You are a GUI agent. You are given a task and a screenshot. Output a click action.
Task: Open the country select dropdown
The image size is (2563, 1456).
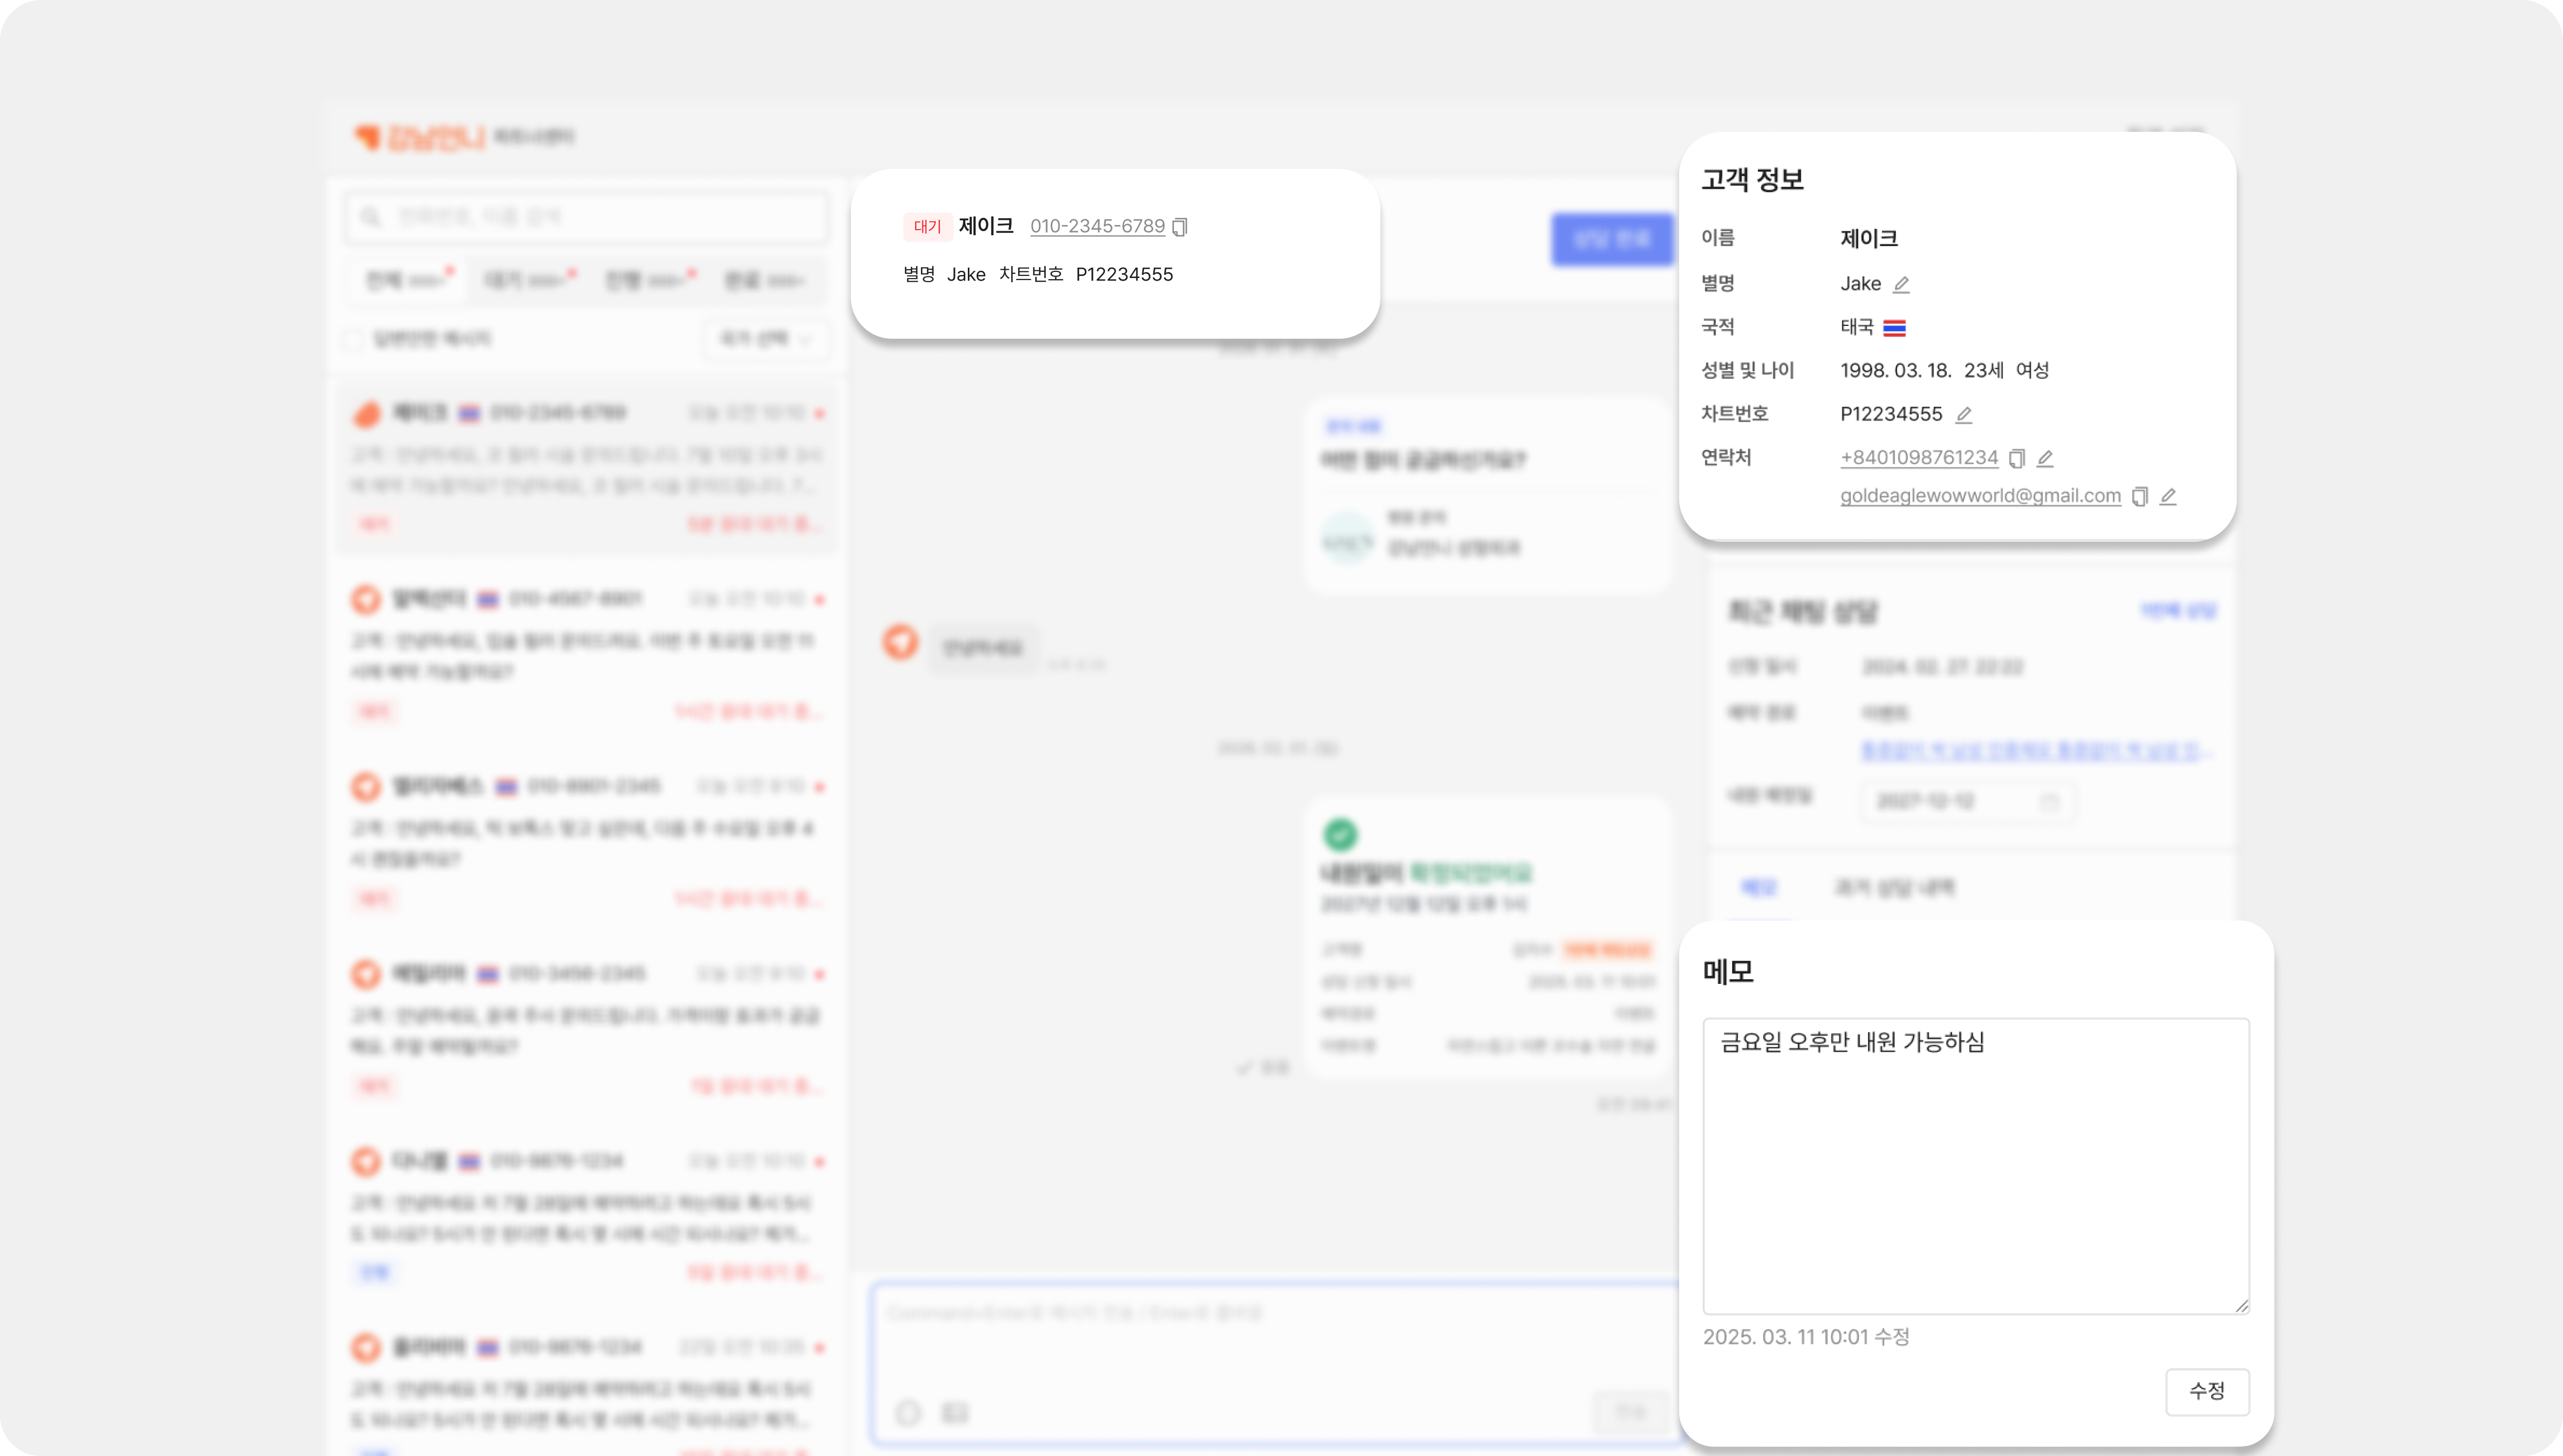pos(766,340)
